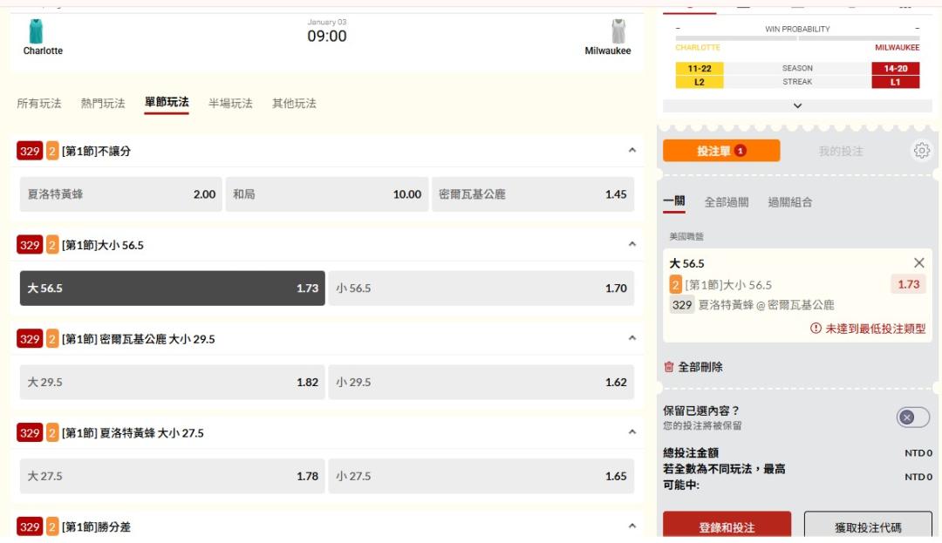
Task: Click the 329 badge next to [第1節]不讓分
Action: tap(30, 151)
